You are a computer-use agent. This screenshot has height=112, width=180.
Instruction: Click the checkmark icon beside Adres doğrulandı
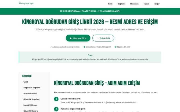(x=51, y=47)
